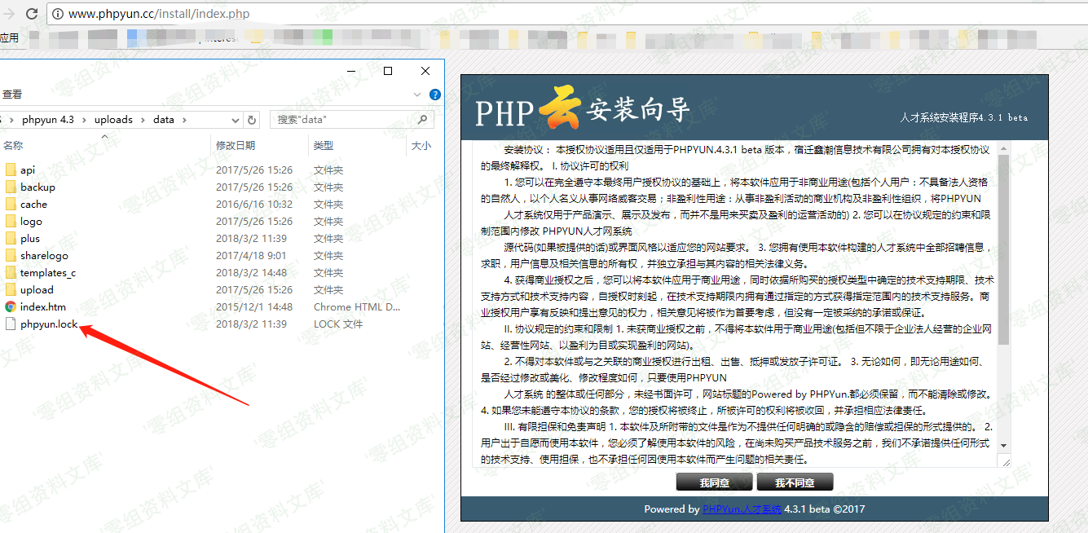The height and width of the screenshot is (533, 1088).
Task: Click the browser reload button
Action: pyautogui.click(x=32, y=14)
